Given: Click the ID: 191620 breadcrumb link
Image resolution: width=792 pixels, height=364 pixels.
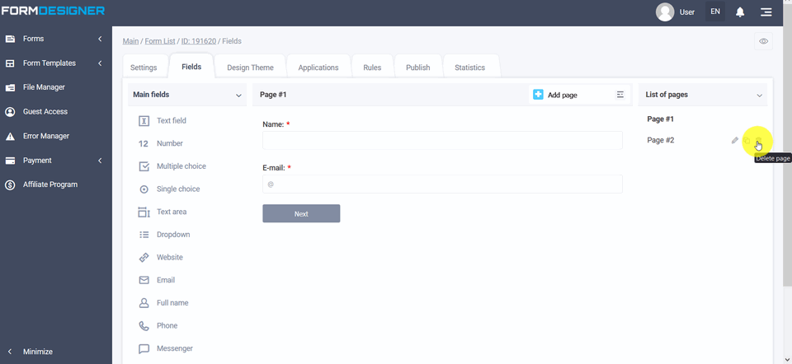Looking at the screenshot, I should click(x=199, y=41).
